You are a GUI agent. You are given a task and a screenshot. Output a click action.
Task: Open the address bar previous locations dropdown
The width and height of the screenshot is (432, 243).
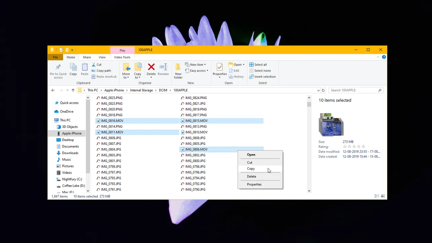tap(318, 90)
